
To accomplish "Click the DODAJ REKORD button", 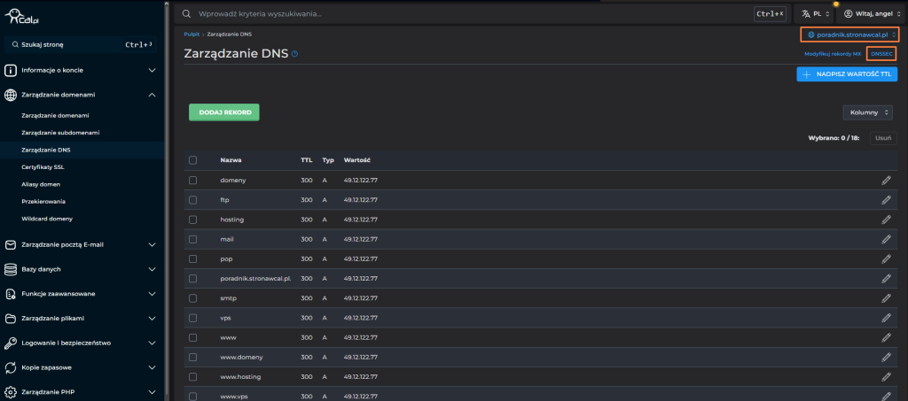I will click(224, 112).
